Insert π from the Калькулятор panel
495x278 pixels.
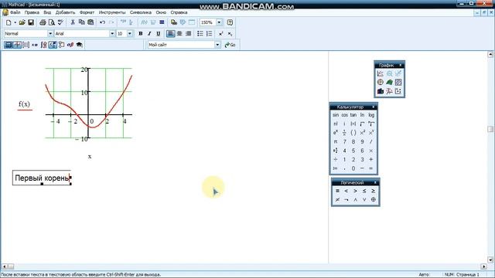coord(336,141)
